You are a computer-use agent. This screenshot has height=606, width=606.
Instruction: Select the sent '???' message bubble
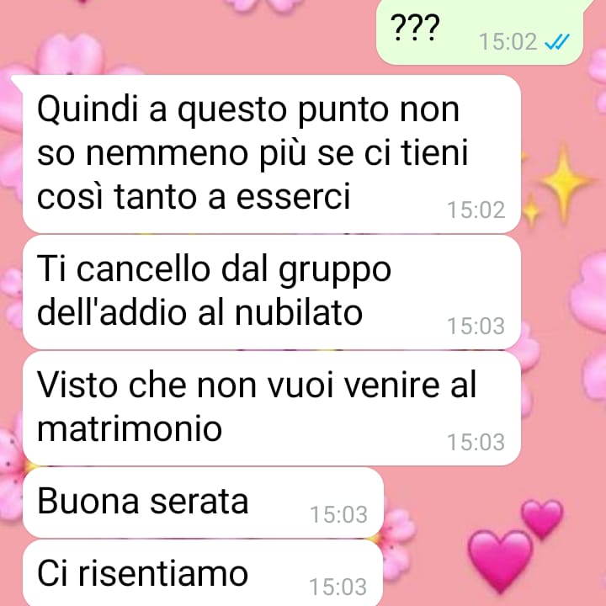pos(480,32)
